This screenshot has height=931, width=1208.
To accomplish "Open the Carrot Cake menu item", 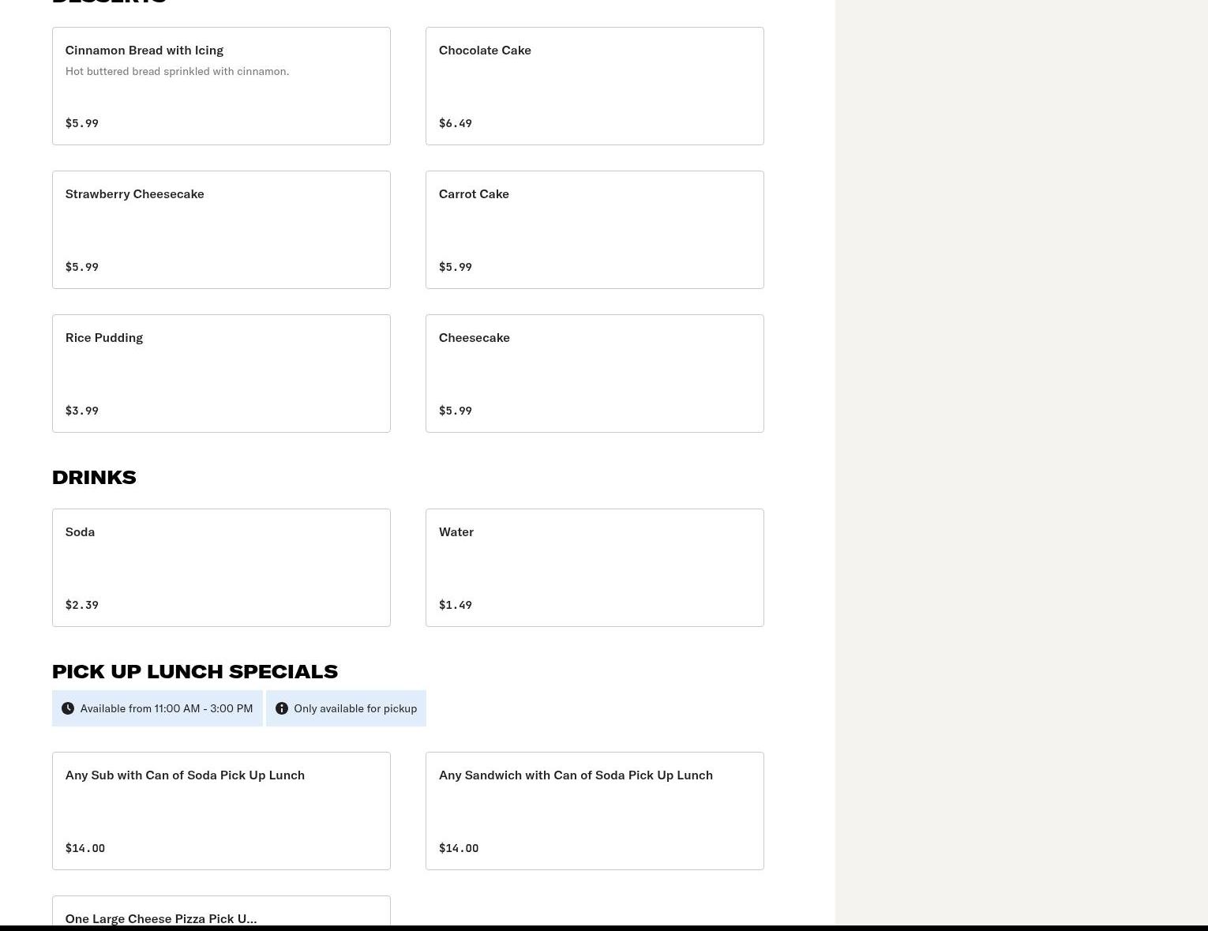I will [x=595, y=230].
